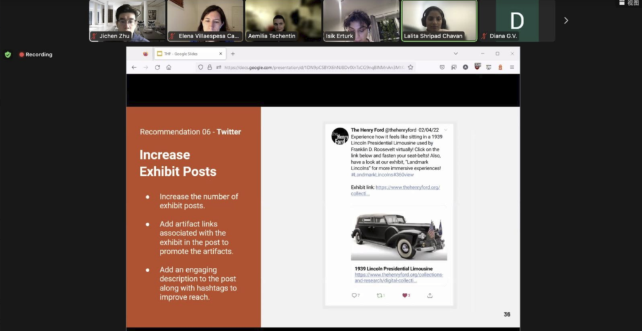Viewport: 642px width, 331px height.
Task: Select the THF - Google Slides tab
Action: 190,54
